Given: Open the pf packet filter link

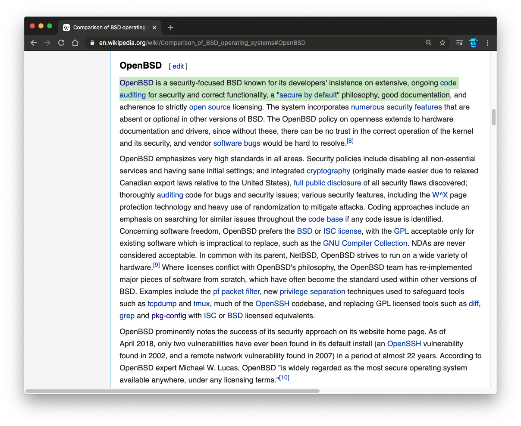Looking at the screenshot, I should (236, 291).
